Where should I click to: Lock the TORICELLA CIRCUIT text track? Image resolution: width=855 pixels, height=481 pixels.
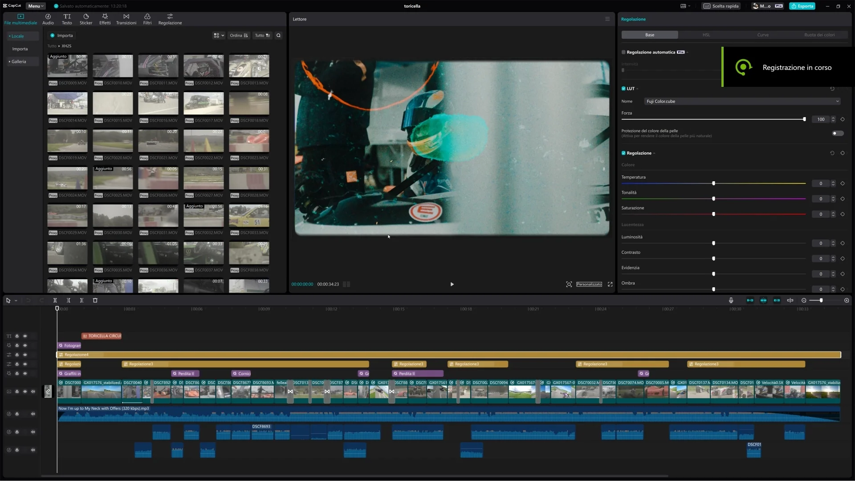pos(17,336)
